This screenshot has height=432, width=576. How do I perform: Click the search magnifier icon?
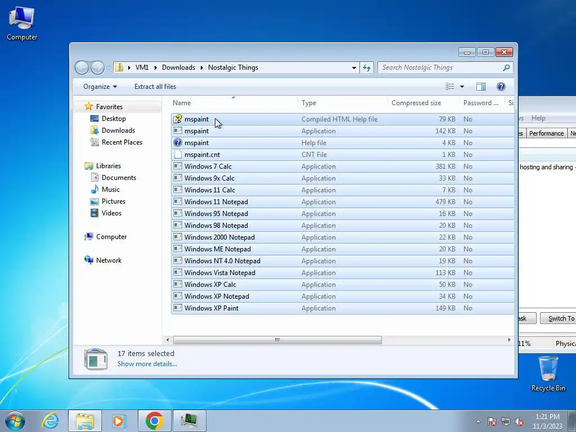[x=506, y=67]
